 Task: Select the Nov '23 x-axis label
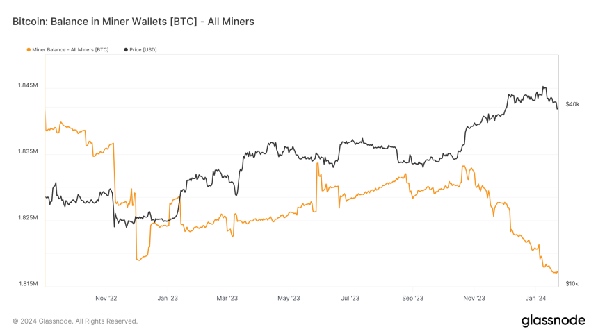point(474,298)
